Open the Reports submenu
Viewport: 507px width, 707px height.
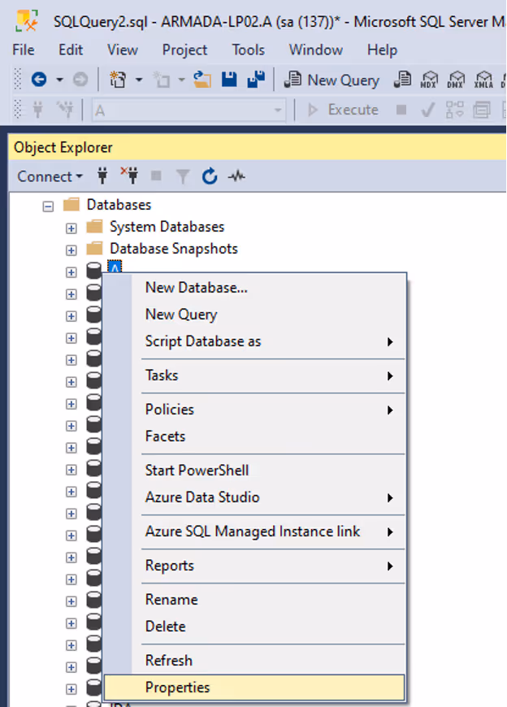254,566
